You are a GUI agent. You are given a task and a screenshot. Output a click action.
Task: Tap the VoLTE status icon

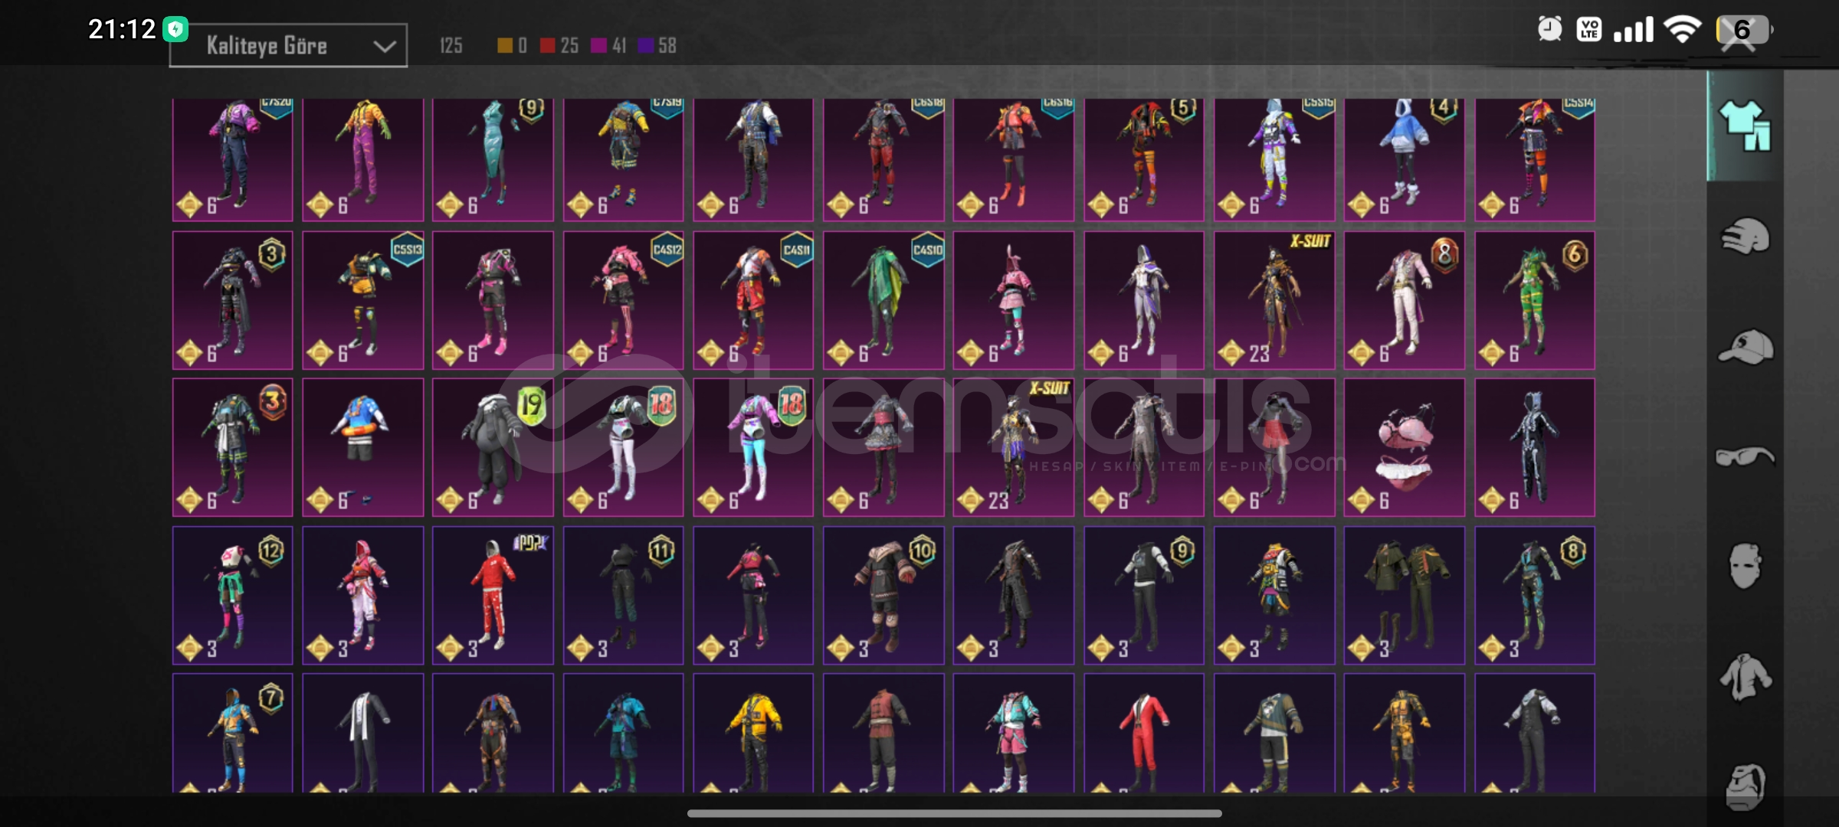(1589, 30)
